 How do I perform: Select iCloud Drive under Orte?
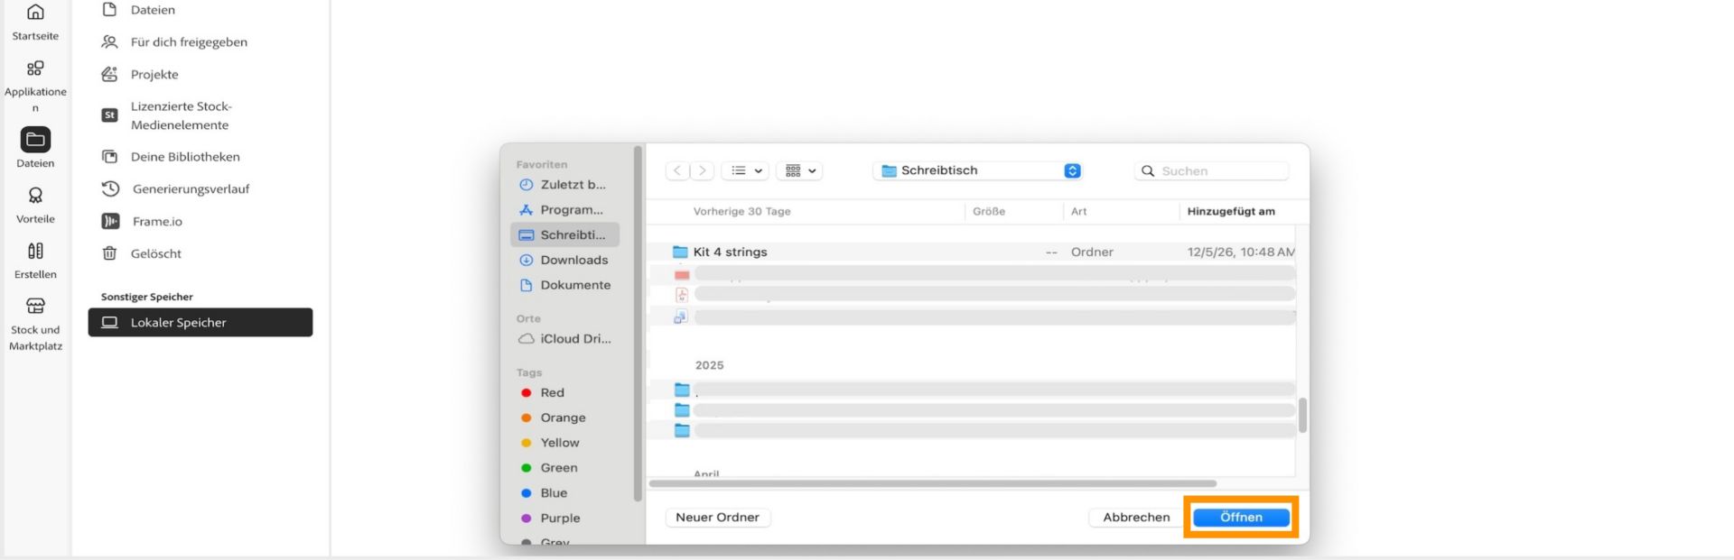click(564, 340)
